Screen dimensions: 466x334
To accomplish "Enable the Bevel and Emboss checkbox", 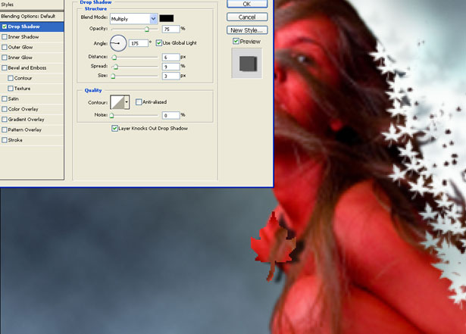I will (5, 67).
